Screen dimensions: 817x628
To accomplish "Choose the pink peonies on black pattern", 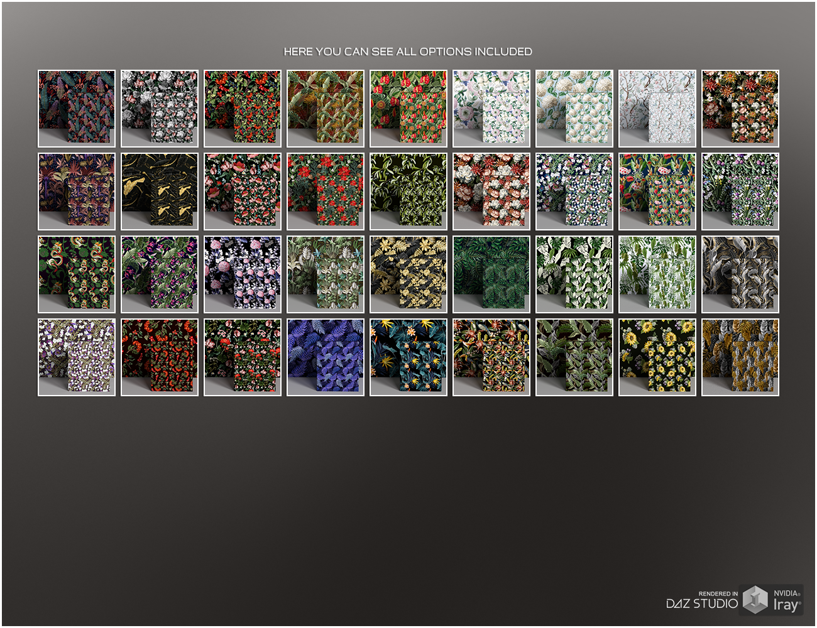I will click(x=243, y=192).
